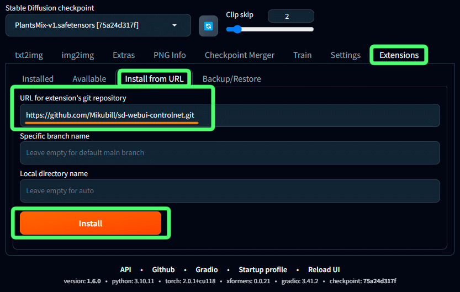
Task: Show the Available extensions subtab
Action: 89,79
